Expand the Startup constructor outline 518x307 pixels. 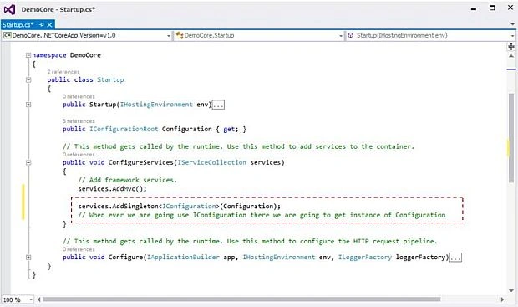click(x=28, y=105)
